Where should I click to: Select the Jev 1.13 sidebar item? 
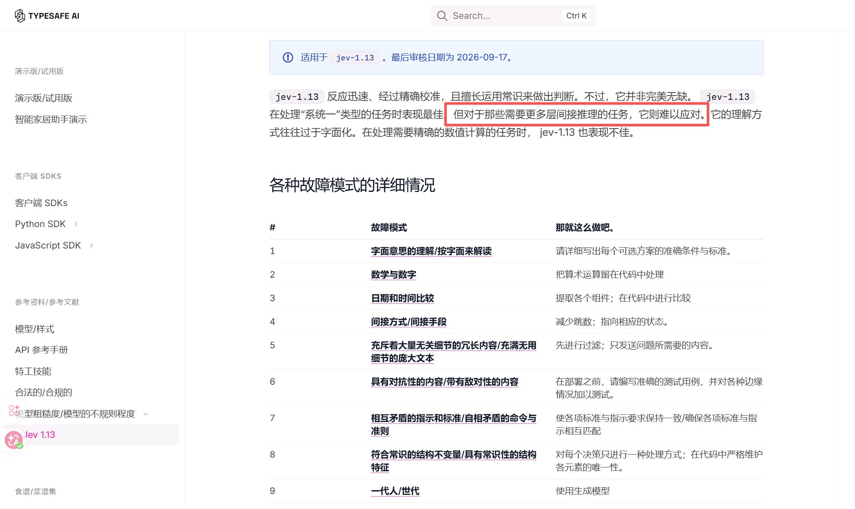[x=92, y=435]
